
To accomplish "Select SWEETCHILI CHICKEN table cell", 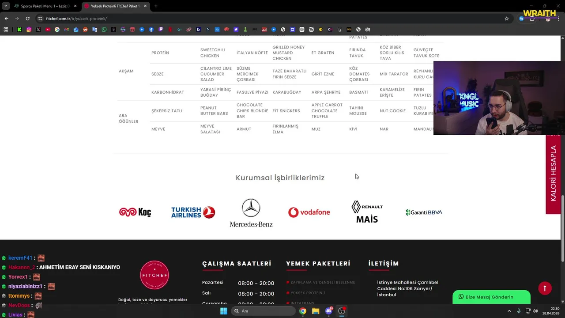I will coord(213,53).
